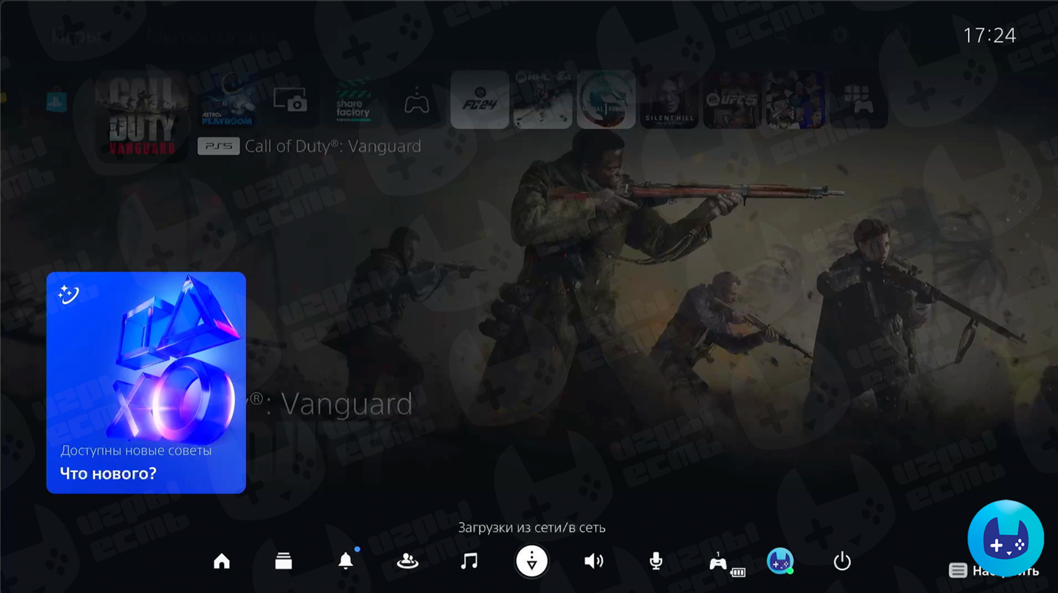Open the Share Factory Studio tile
The image size is (1058, 593).
click(353, 99)
